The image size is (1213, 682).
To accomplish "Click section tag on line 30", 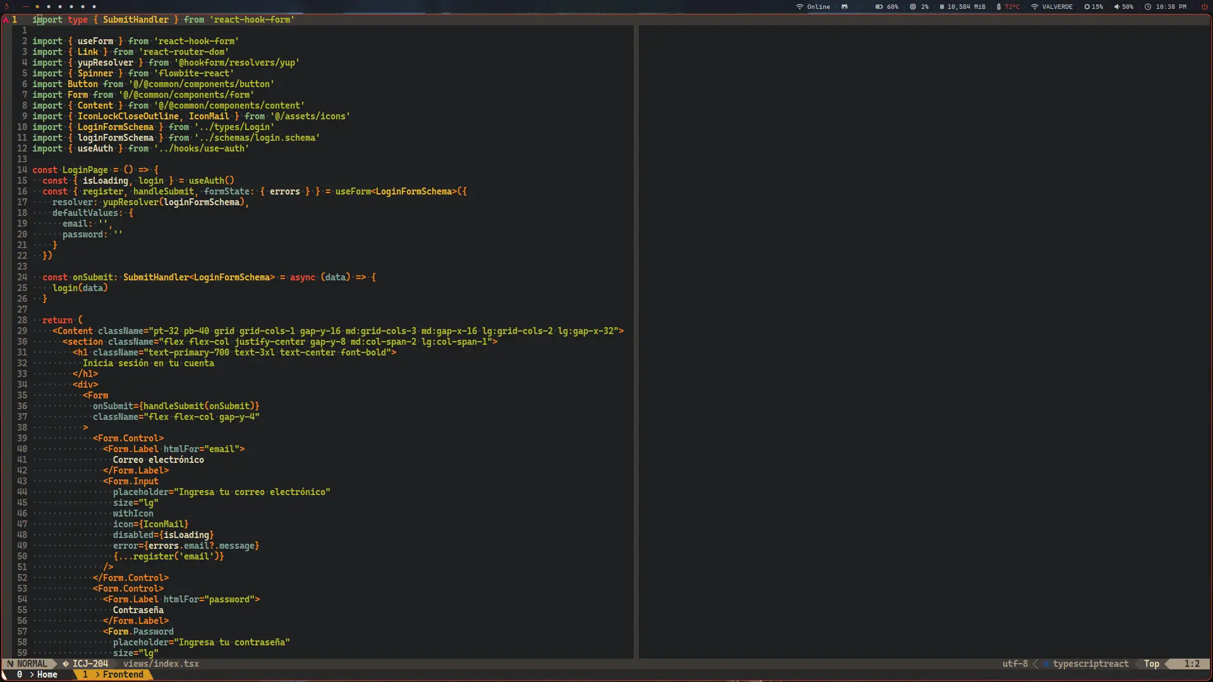I will [x=83, y=342].
